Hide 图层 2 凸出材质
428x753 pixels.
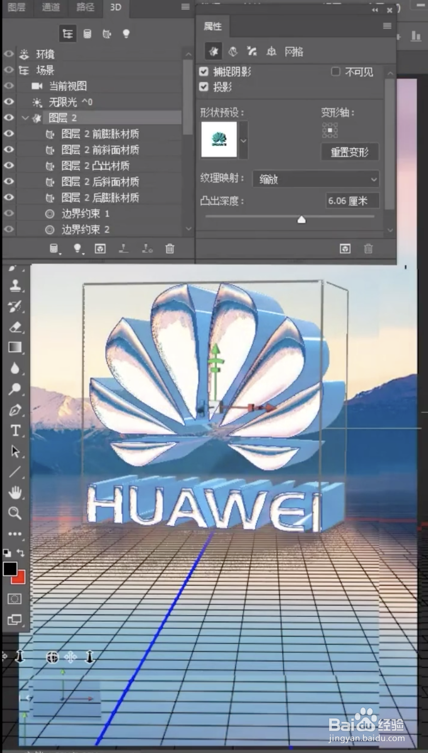click(x=9, y=165)
